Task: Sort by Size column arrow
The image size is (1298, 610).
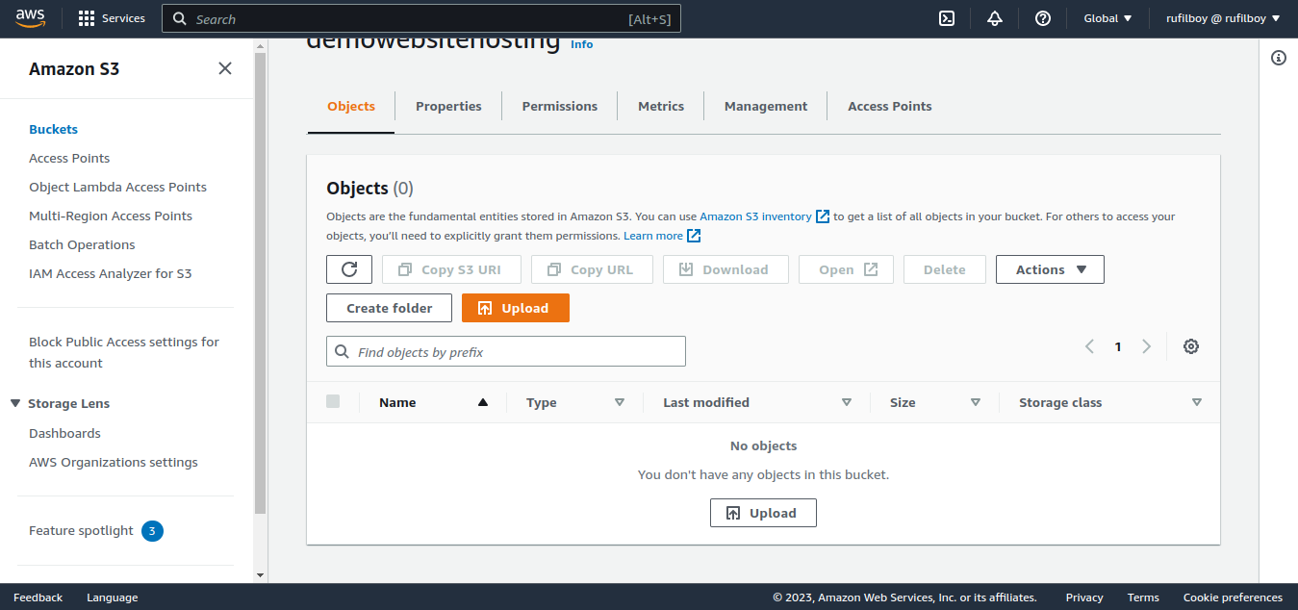Action: coord(976,402)
